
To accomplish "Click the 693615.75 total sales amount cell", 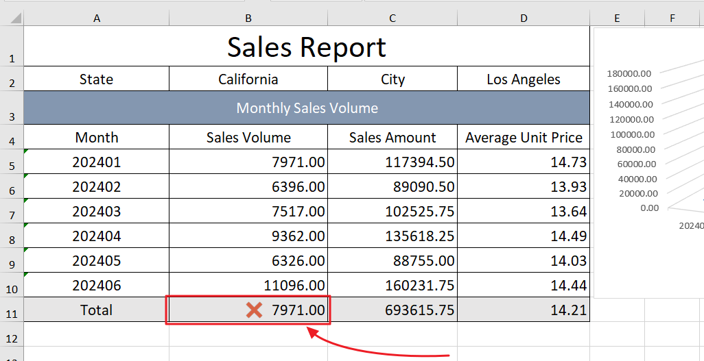I will (x=392, y=310).
